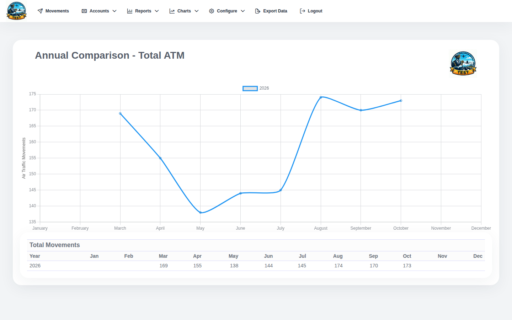The image size is (512, 320).
Task: Click the July data point on the chart
Action: (x=281, y=190)
